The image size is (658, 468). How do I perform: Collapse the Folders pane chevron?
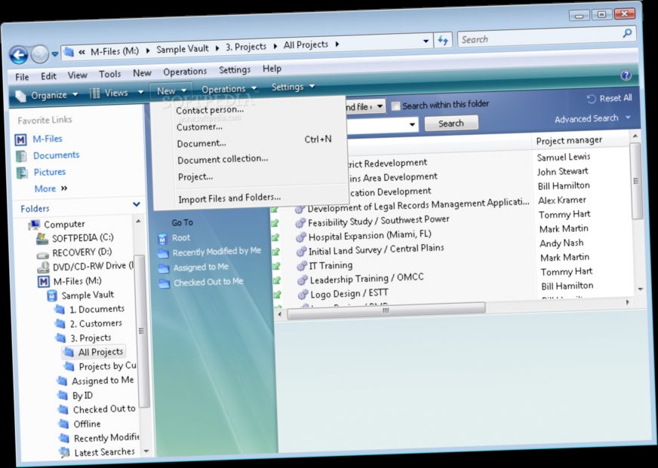point(137,204)
